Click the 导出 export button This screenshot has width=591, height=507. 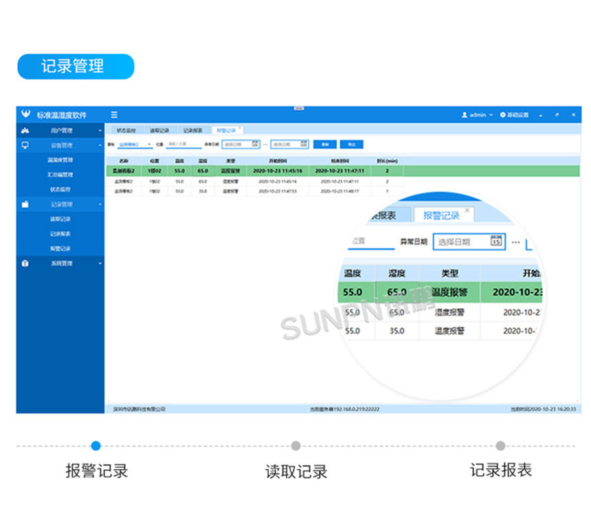[x=353, y=144]
